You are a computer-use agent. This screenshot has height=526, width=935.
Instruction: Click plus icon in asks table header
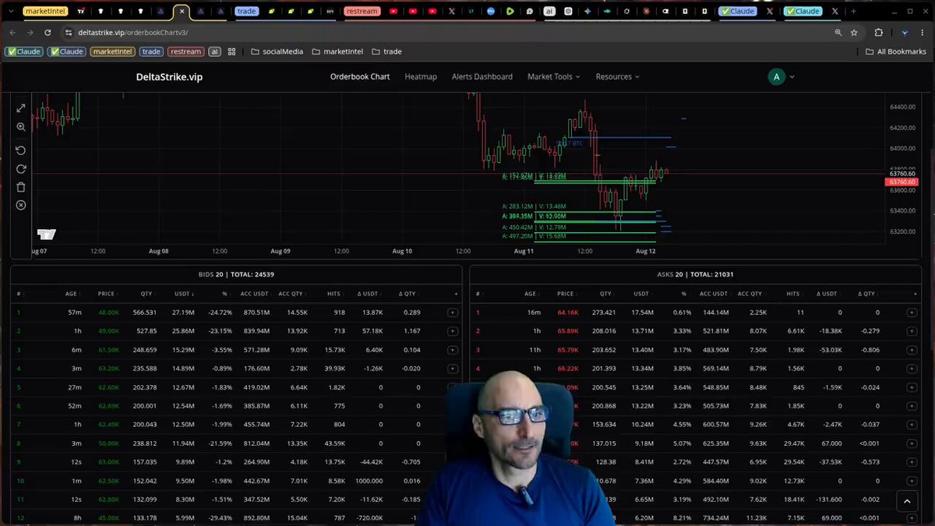[x=916, y=294]
